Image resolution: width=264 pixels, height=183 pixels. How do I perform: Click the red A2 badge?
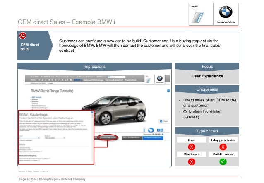(x=23, y=36)
